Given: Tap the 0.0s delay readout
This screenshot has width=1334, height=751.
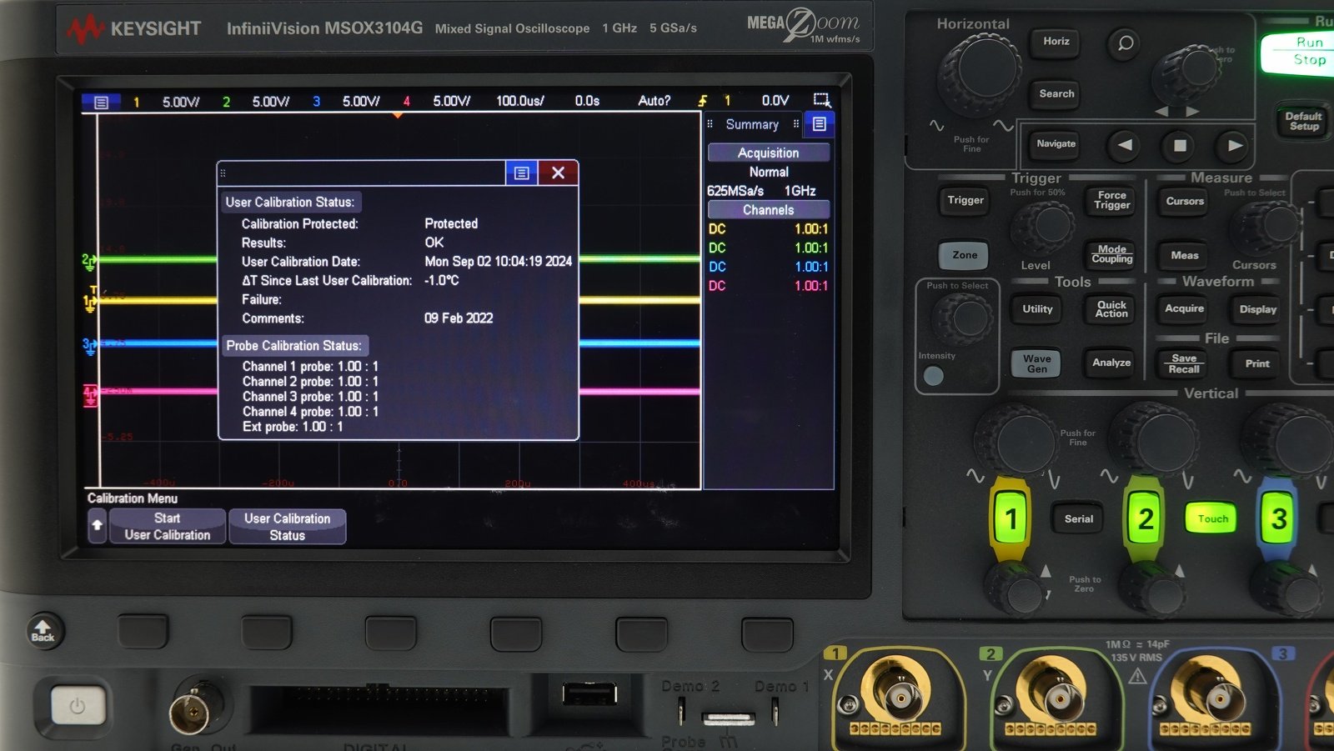Looking at the screenshot, I should pos(587,101).
